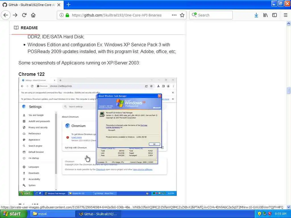This screenshot has height=218, width=291.
Task: Click the About Windows Task Manager OK button in screenshot
Action: [154, 144]
